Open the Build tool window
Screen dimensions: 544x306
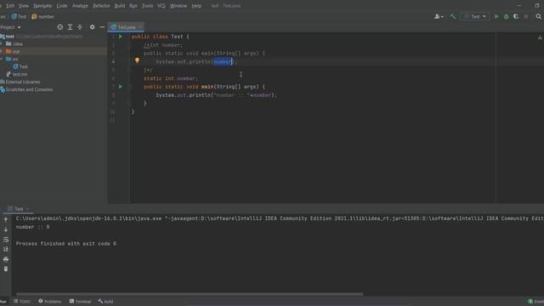click(x=105, y=302)
